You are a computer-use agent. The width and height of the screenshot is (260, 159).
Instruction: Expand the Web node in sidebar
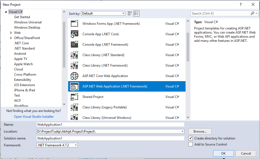tap(11, 32)
